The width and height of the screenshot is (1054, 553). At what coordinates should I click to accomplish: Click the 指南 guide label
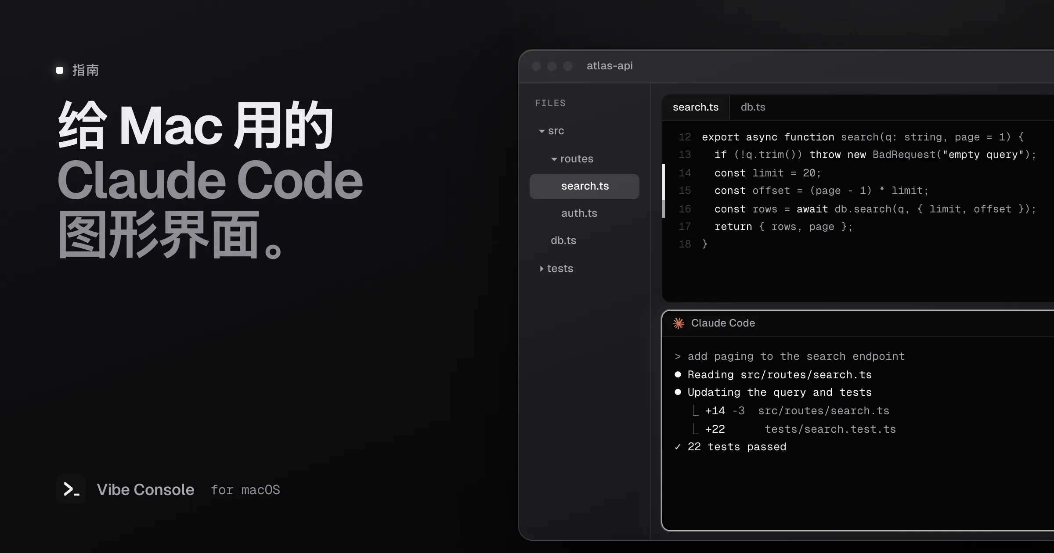coord(86,70)
